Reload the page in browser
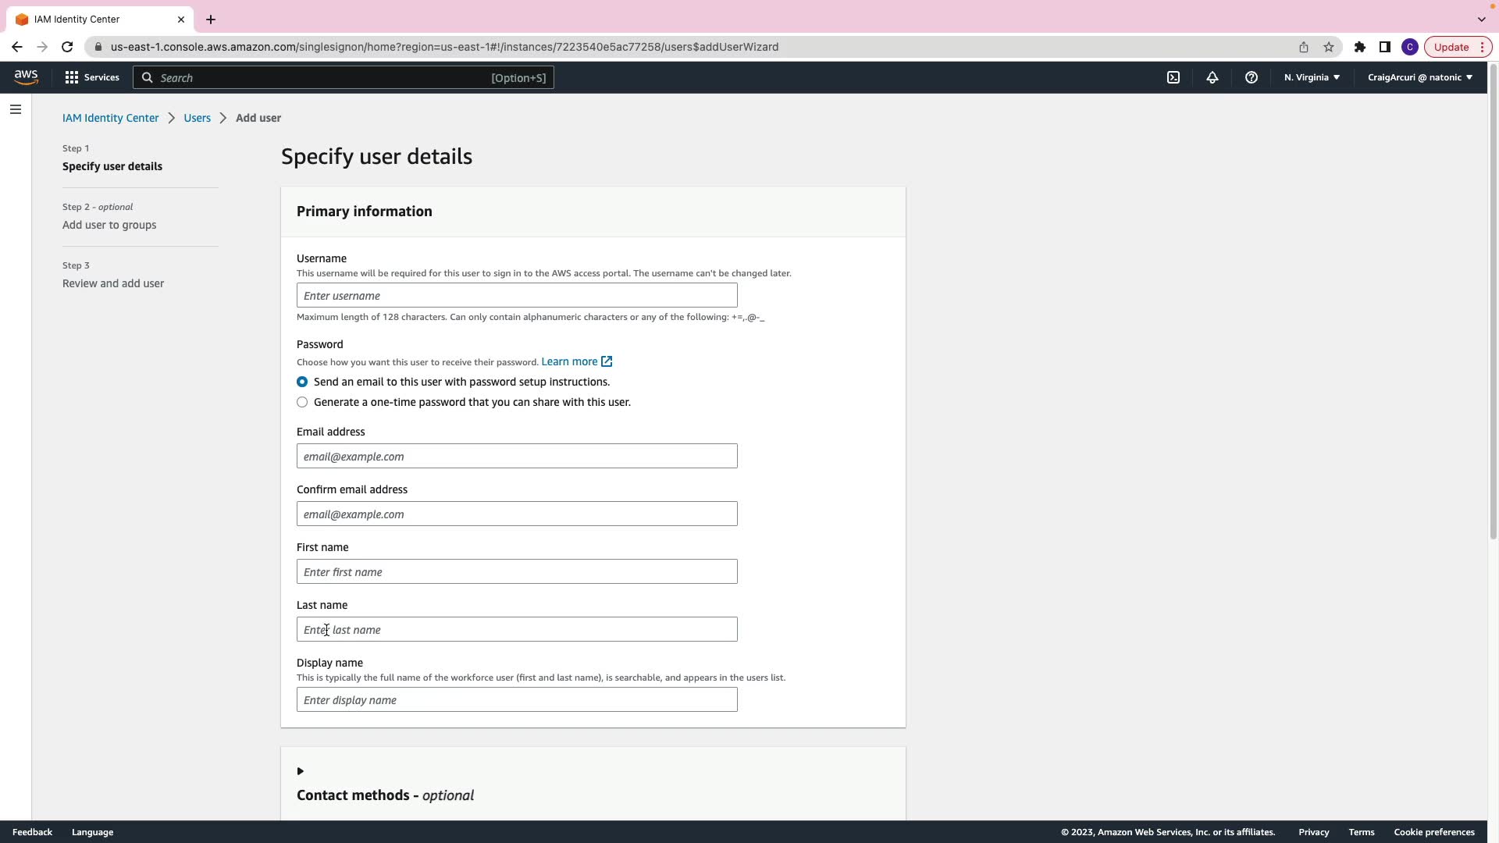The image size is (1499, 843). click(67, 47)
